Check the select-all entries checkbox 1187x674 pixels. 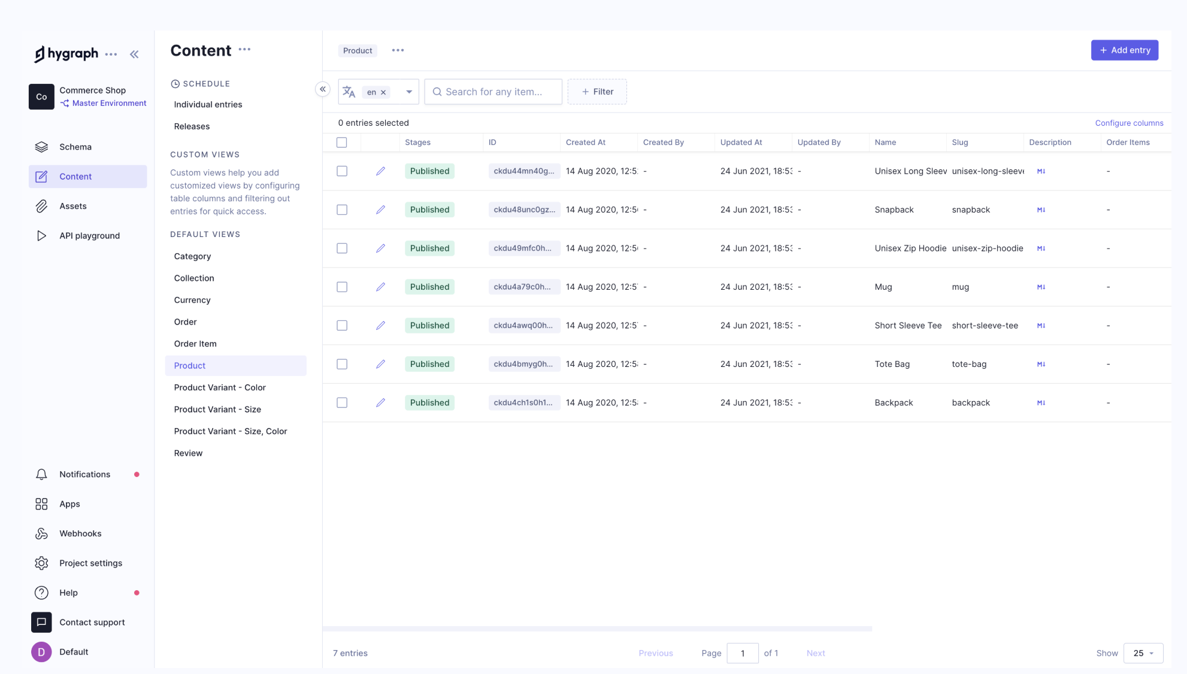(x=342, y=142)
